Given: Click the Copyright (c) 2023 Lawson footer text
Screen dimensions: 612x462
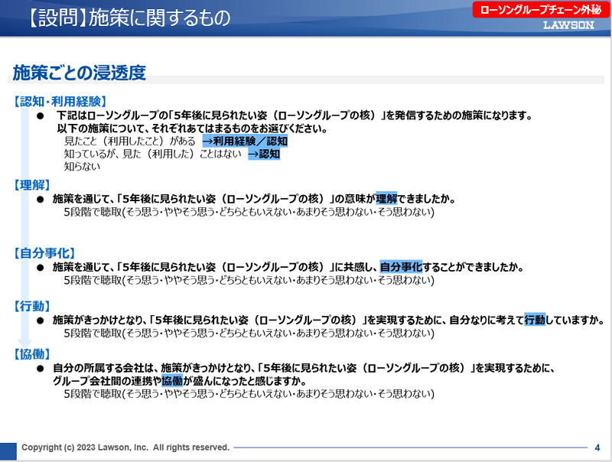Looking at the screenshot, I should pos(125,447).
